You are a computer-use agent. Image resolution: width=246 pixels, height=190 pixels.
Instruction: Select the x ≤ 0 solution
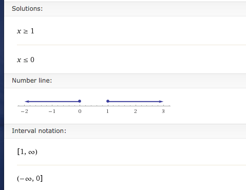click(x=26, y=60)
